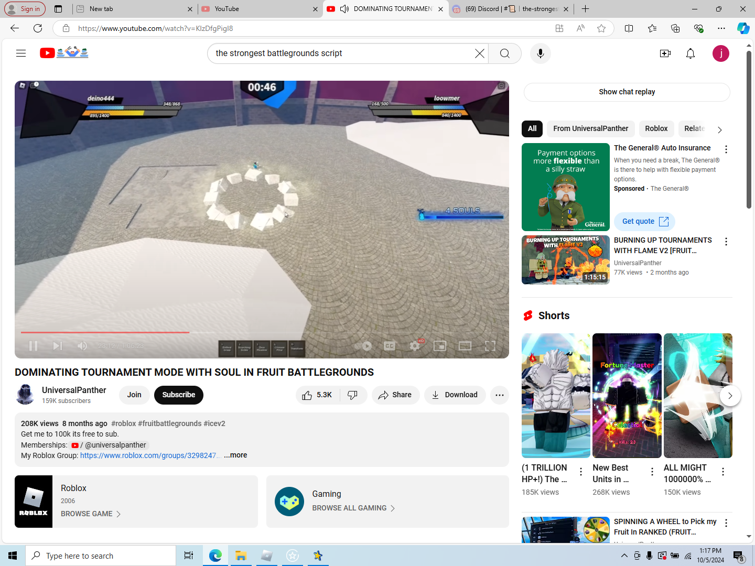Open UniversalPanther channel avatar
This screenshot has height=566, width=755.
click(x=25, y=395)
